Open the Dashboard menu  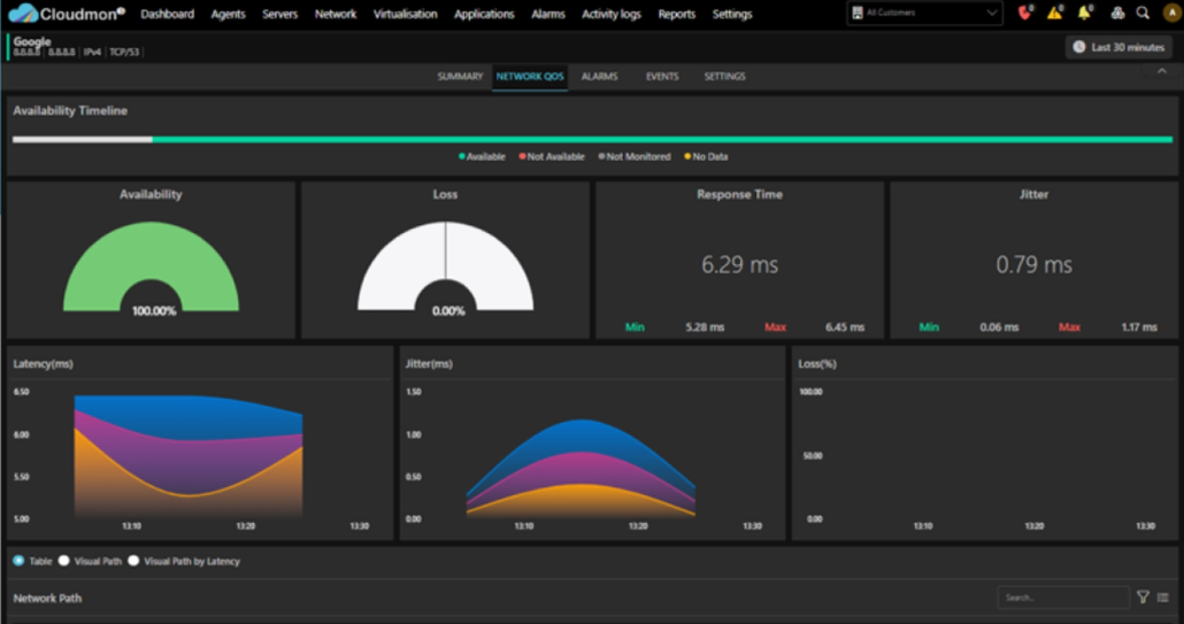[168, 14]
